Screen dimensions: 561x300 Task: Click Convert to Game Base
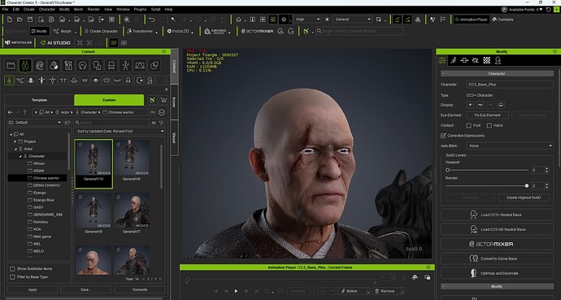pos(497,259)
